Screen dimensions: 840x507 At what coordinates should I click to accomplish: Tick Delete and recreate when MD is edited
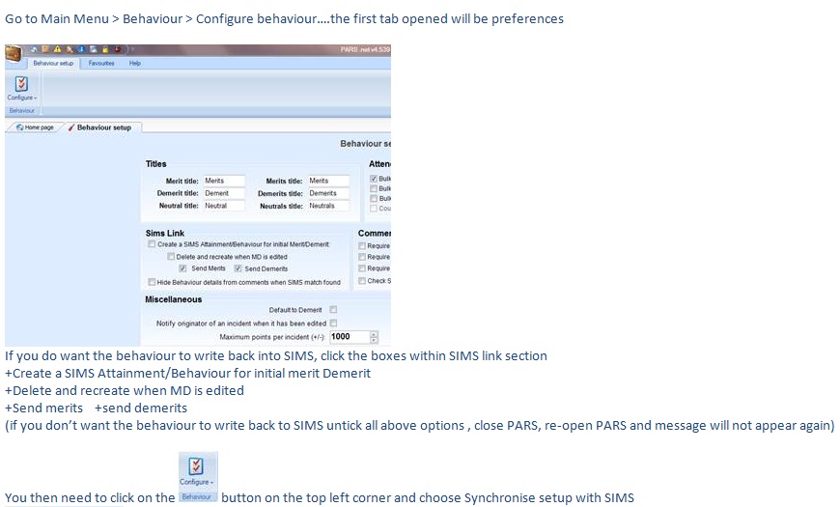point(171,257)
